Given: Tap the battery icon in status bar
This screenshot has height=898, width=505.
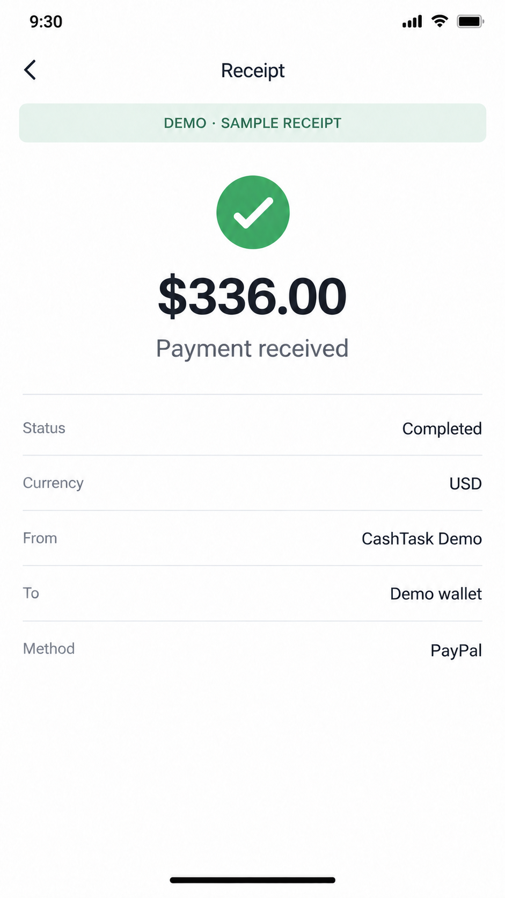Looking at the screenshot, I should 470,21.
